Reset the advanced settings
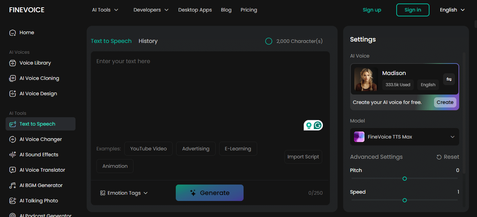This screenshot has width=477, height=217. tap(448, 157)
